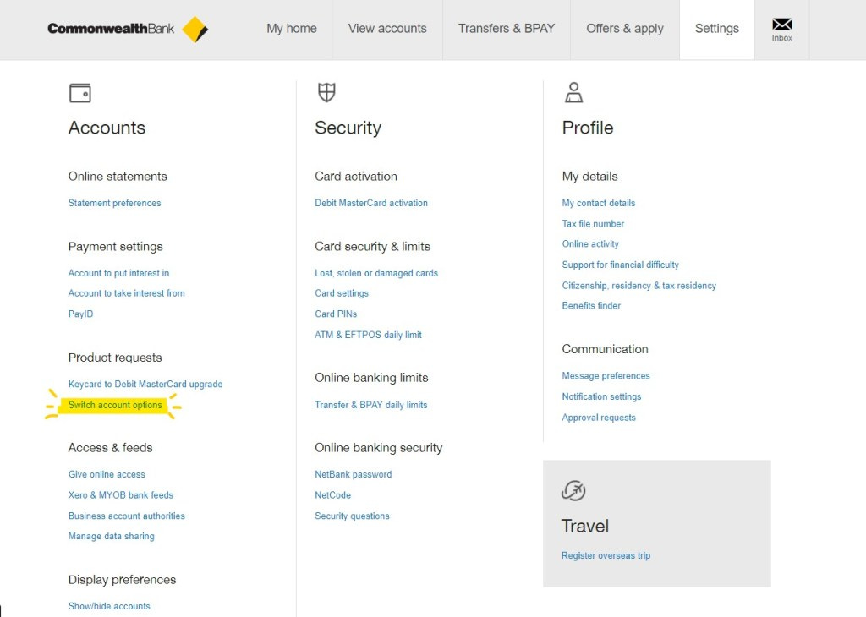Click the Profile heading

tap(588, 128)
